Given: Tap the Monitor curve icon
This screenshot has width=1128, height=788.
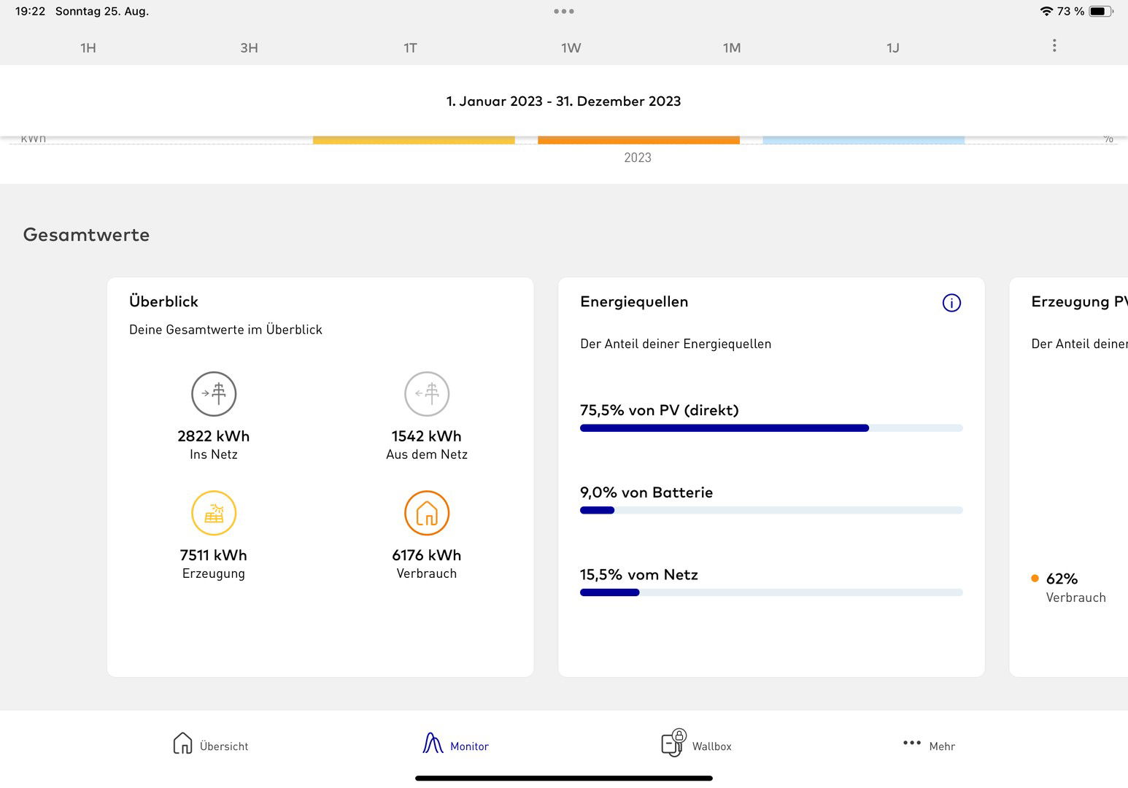Looking at the screenshot, I should [x=433, y=743].
